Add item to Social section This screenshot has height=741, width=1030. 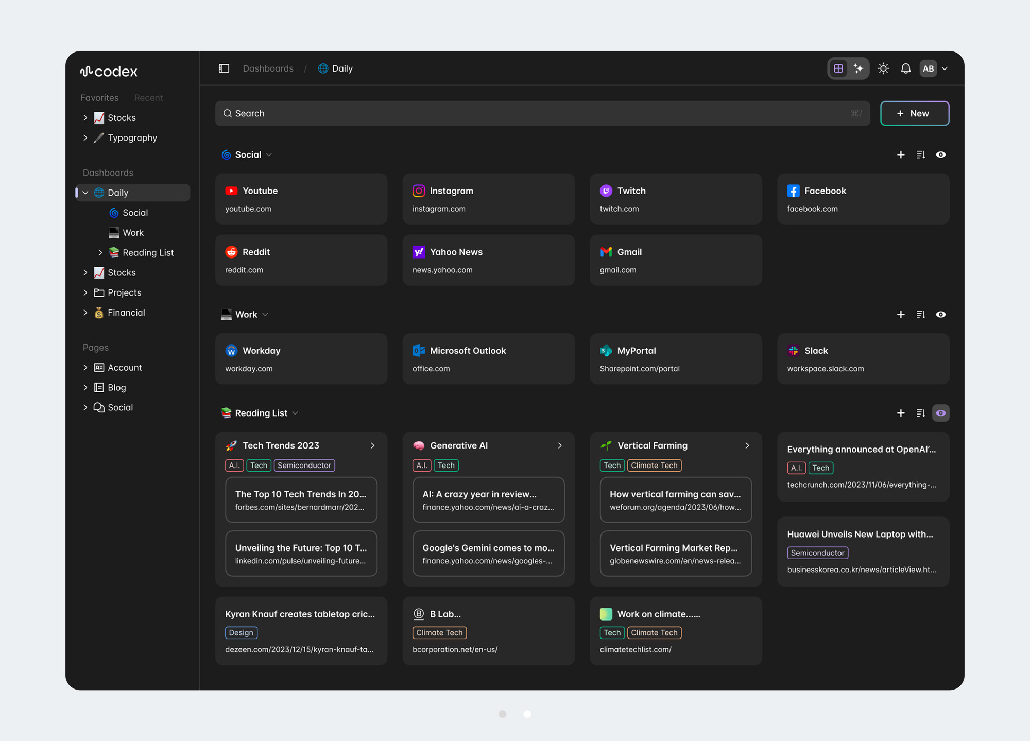click(901, 154)
